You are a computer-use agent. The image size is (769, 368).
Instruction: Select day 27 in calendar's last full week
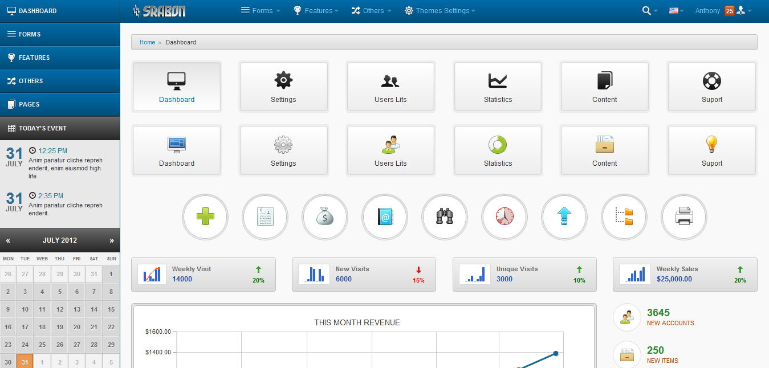click(x=77, y=345)
